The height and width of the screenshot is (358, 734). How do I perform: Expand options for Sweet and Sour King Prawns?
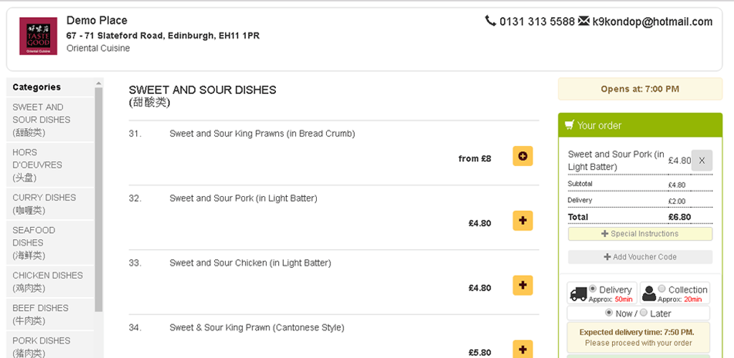(523, 156)
